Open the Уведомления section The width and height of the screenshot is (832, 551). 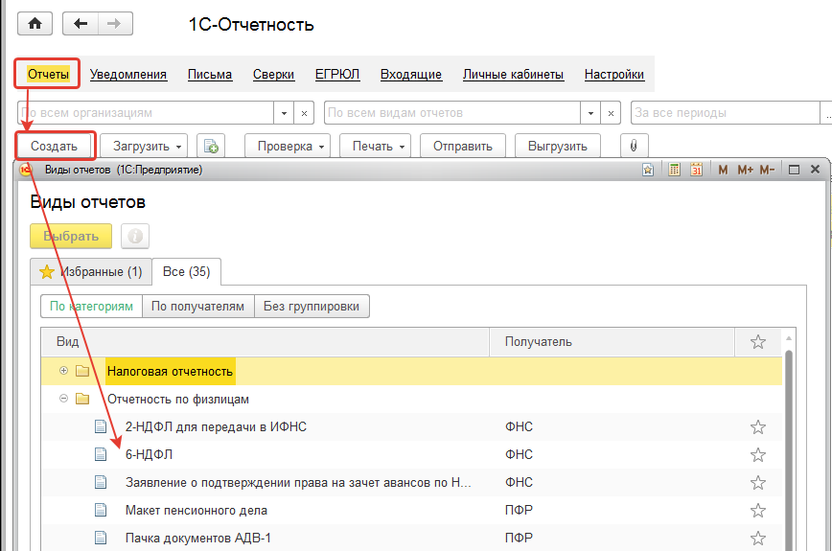[127, 74]
